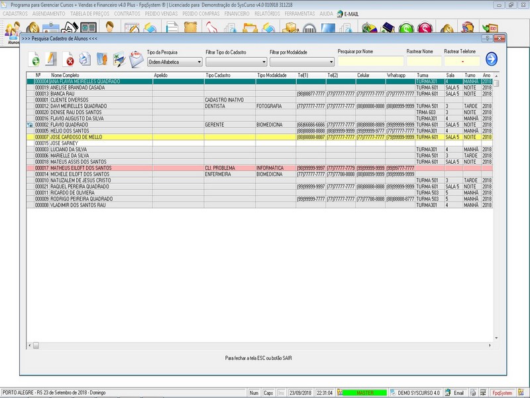Screen dimensions: 530x398
Task: Click the cardboard boxes toolbar icon
Action: (x=291, y=28)
